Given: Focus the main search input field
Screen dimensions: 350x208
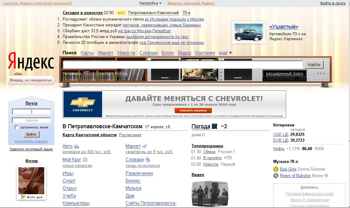Looking at the screenshot, I should tap(183, 64).
